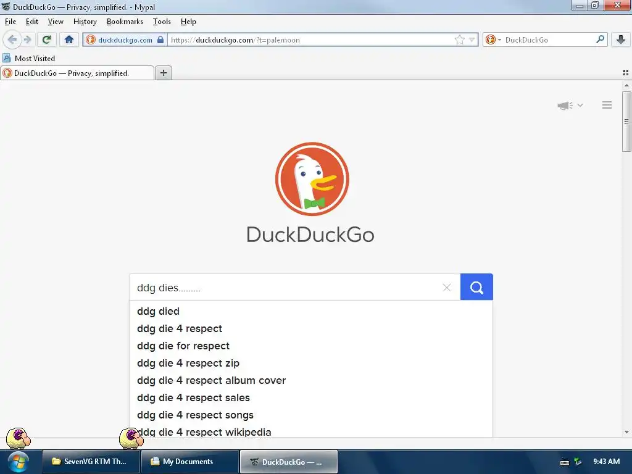Open the downloads arrow button
The width and height of the screenshot is (632, 474).
click(x=621, y=39)
